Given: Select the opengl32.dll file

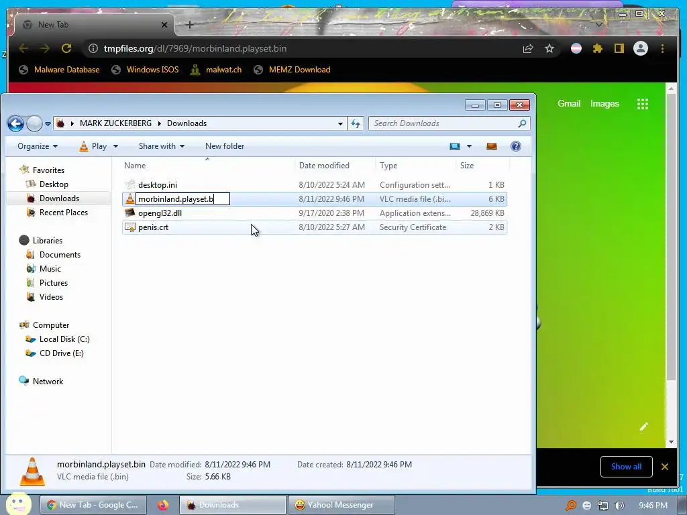Looking at the screenshot, I should [315, 213].
